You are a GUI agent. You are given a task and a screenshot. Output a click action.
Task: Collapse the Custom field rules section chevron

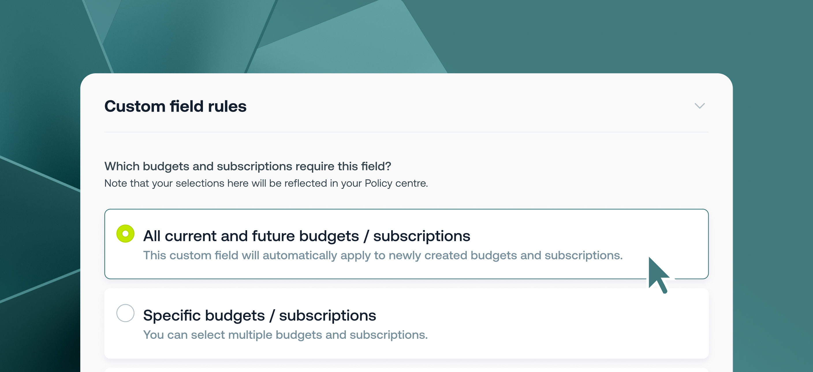pyautogui.click(x=699, y=106)
